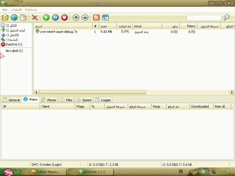The width and height of the screenshot is (235, 176).
Task: Click the DHT: 0 nodes status entry
Action: [x=47, y=165]
